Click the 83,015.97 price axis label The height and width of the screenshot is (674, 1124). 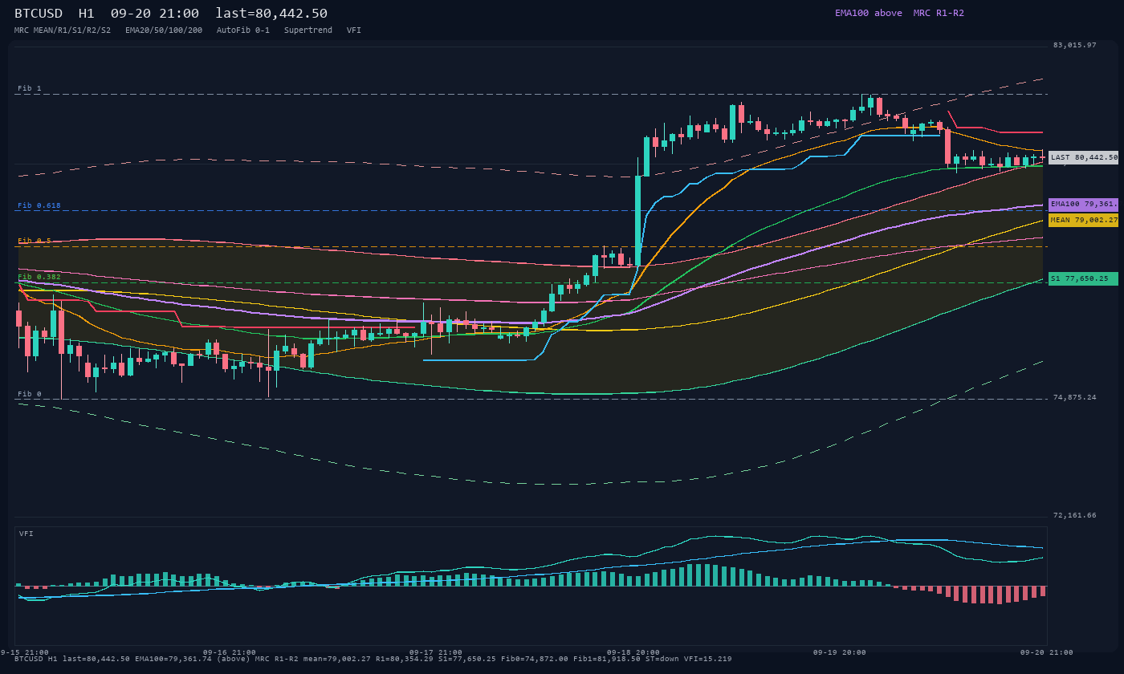tap(1075, 45)
